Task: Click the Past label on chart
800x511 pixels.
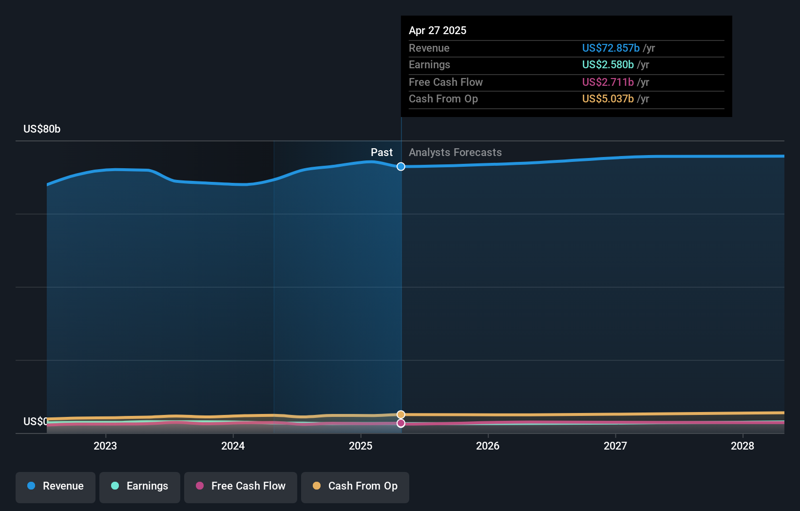Action: coord(381,152)
